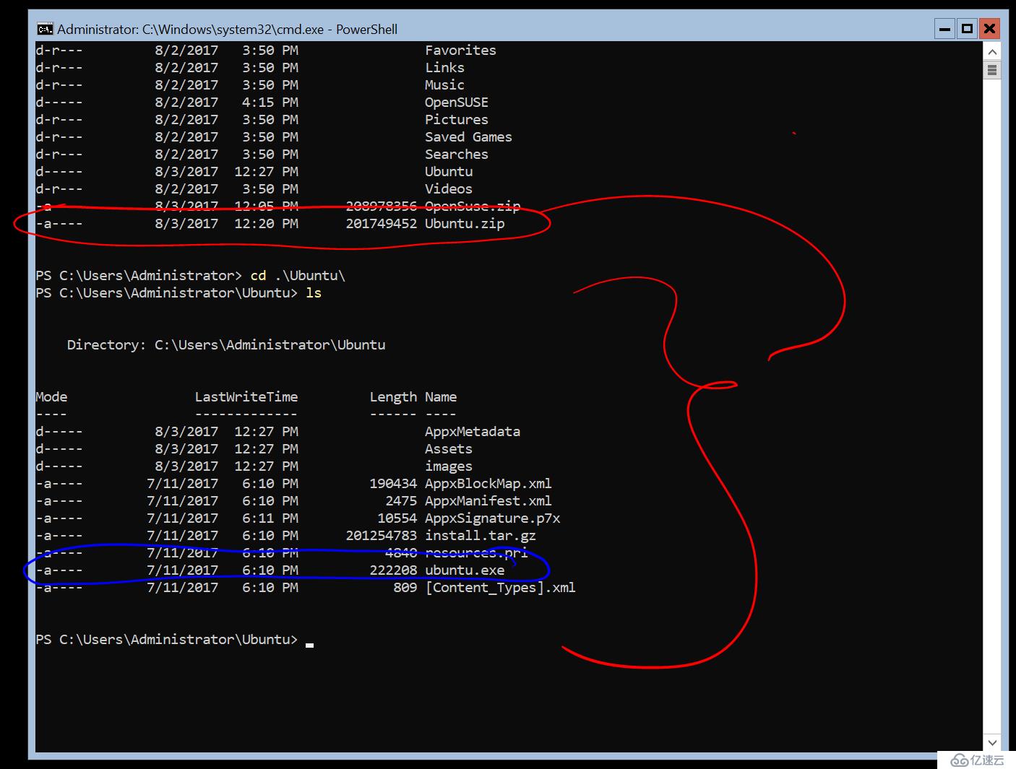This screenshot has height=769, width=1016.
Task: Click the 'Mode' column header
Action: [x=51, y=397]
